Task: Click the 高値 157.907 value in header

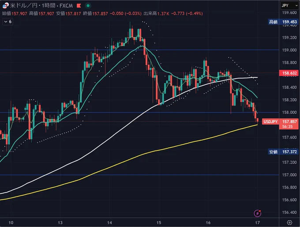Action: click(x=41, y=14)
